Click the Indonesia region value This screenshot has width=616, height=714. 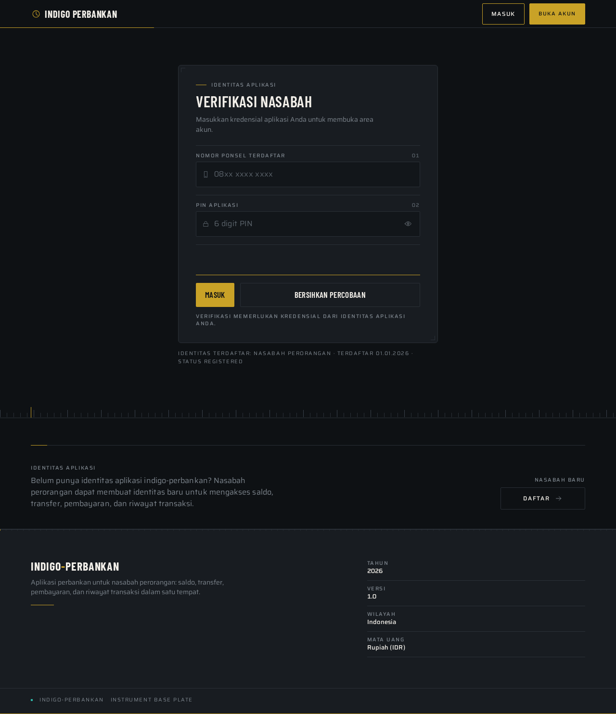coord(382,622)
